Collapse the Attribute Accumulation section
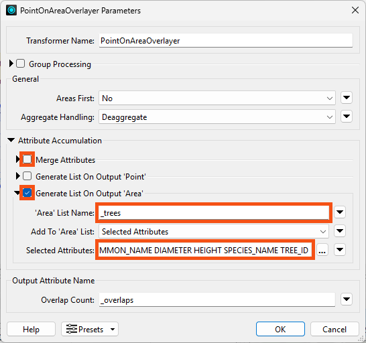366x343 pixels. point(11,140)
